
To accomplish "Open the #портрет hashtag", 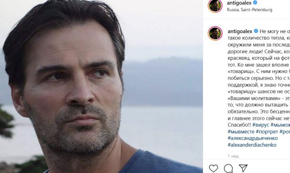I will point(267,131).
